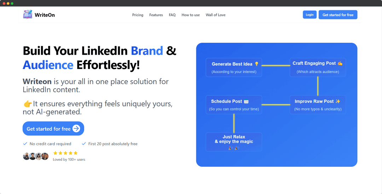Click the Schedule Post card

234,105
